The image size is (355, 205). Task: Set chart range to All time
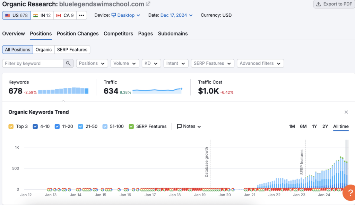tap(341, 126)
